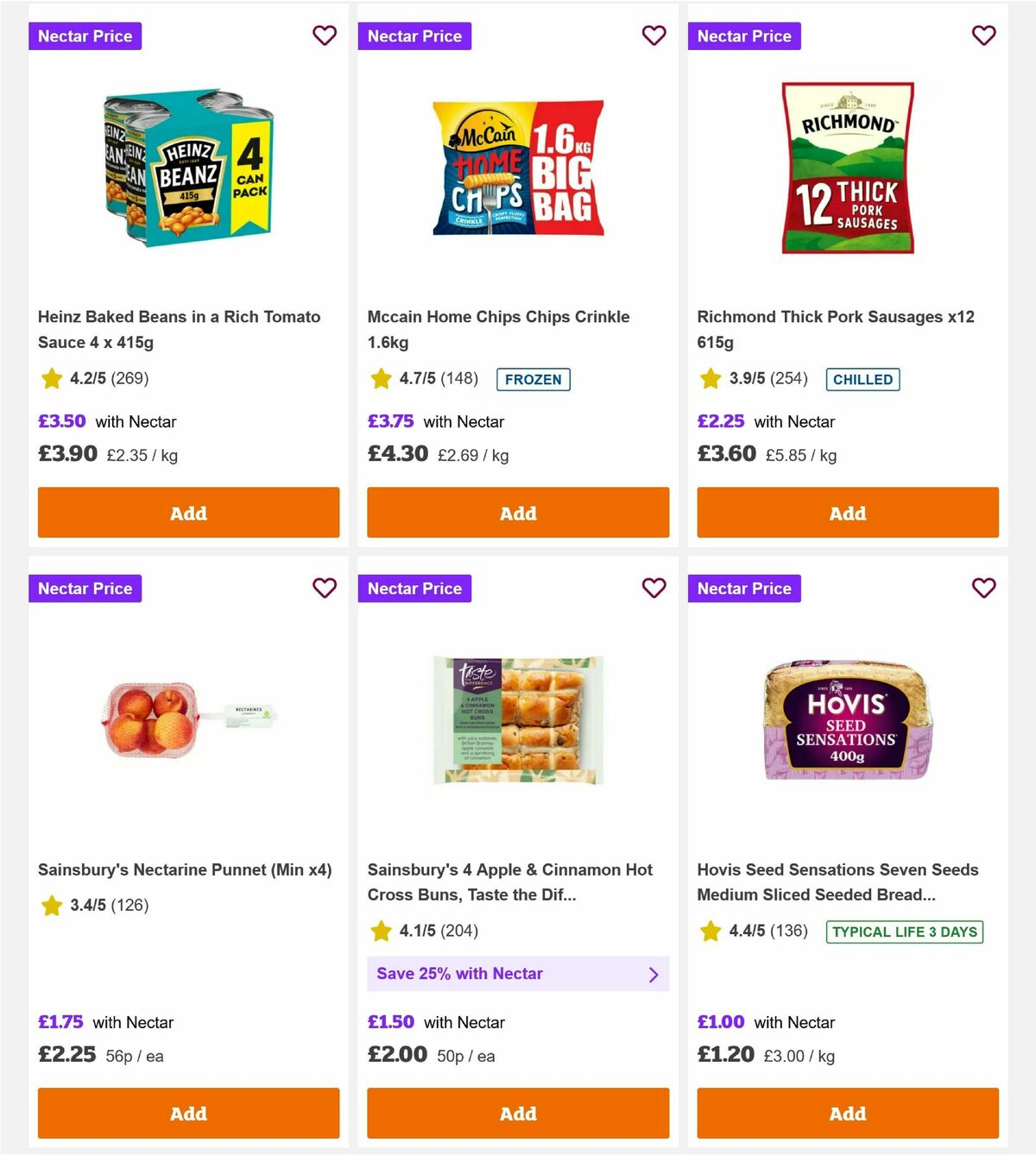The image size is (1036, 1156).
Task: Open the Mccain Home Chips product page
Action: [518, 168]
